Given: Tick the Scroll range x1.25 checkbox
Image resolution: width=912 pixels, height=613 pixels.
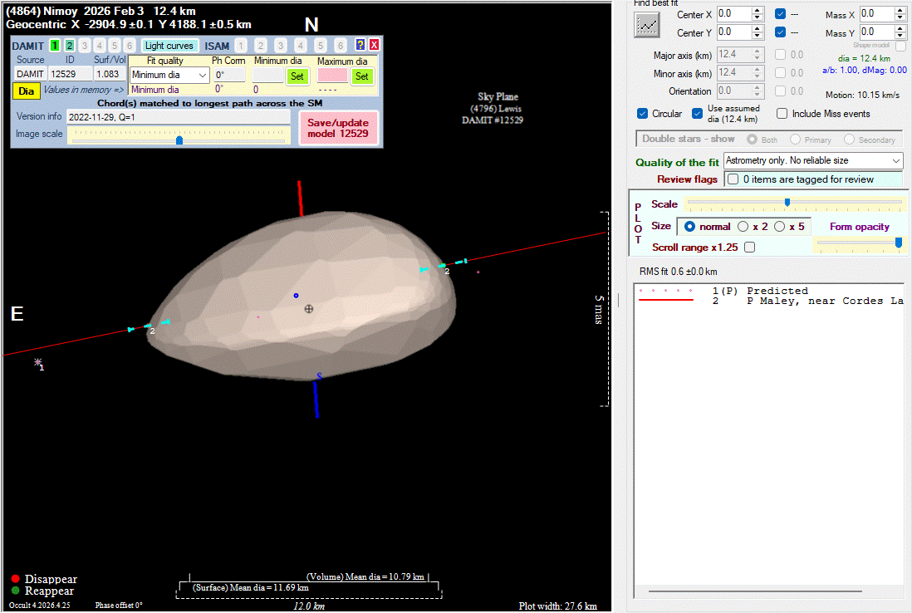Looking at the screenshot, I should coord(749,248).
